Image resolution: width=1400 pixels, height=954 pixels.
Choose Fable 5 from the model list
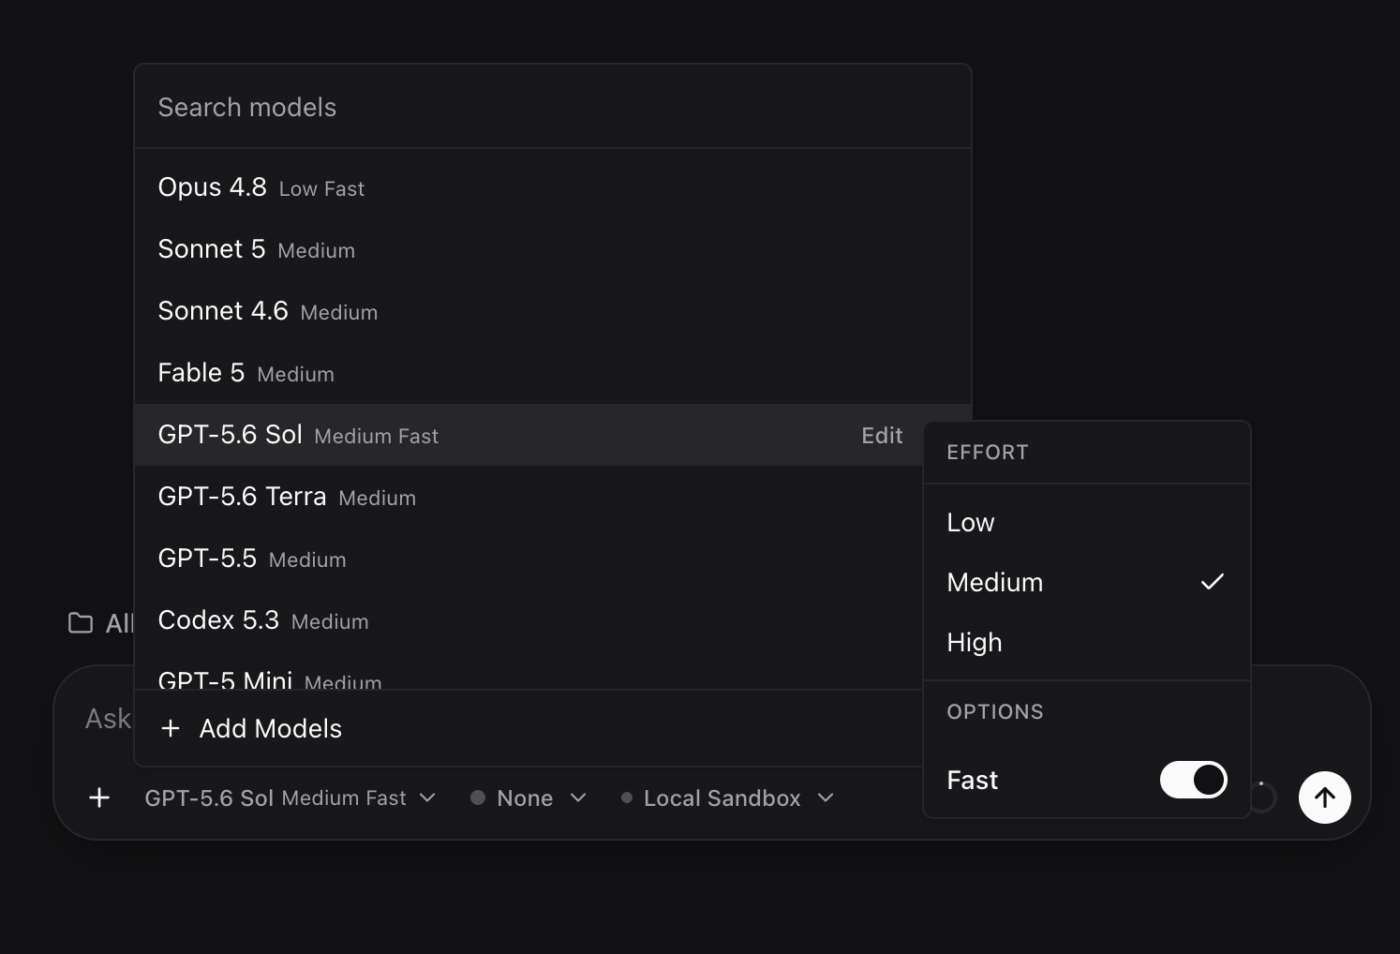coord(553,373)
